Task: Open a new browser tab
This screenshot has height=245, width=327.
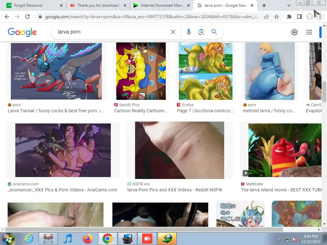Action: click(264, 5)
